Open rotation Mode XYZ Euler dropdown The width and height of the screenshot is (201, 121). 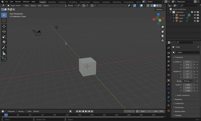(x=188, y=81)
